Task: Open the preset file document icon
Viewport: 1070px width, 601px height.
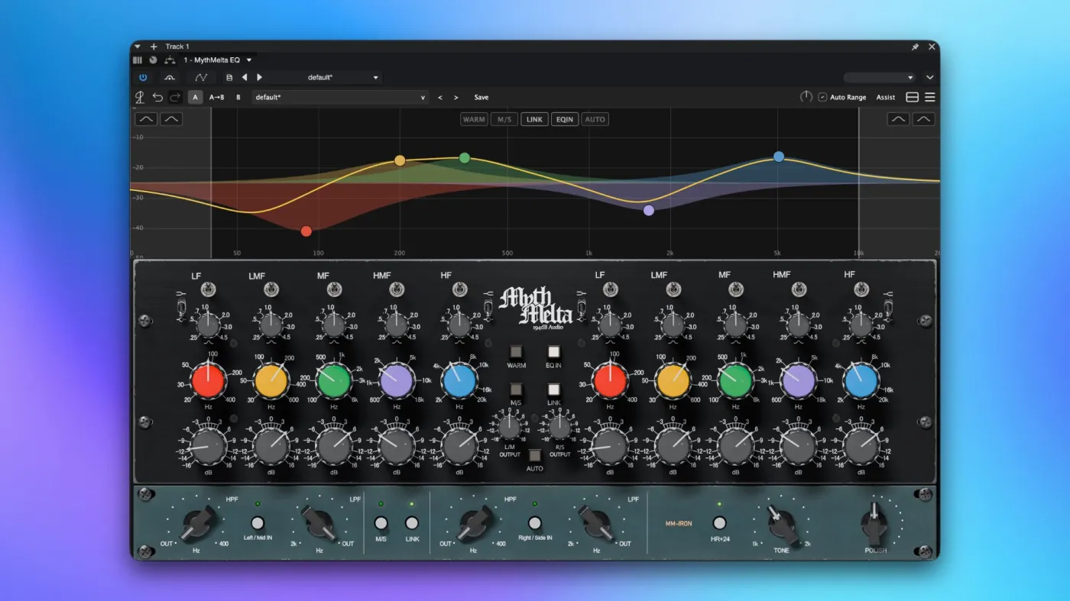Action: (229, 77)
